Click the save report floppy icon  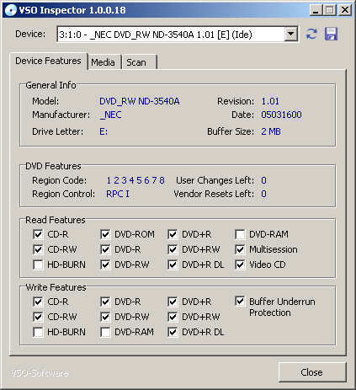click(x=331, y=34)
